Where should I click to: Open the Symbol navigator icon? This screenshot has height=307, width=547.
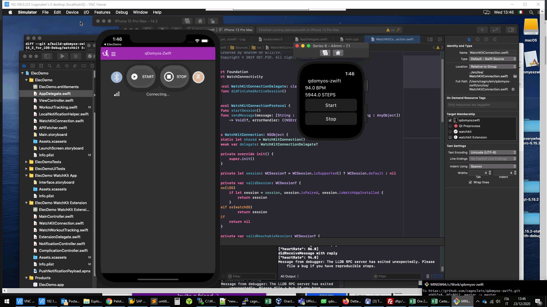pos(41,66)
